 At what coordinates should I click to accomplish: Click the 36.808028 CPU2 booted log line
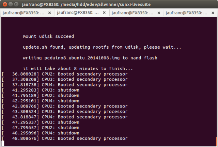(65, 74)
